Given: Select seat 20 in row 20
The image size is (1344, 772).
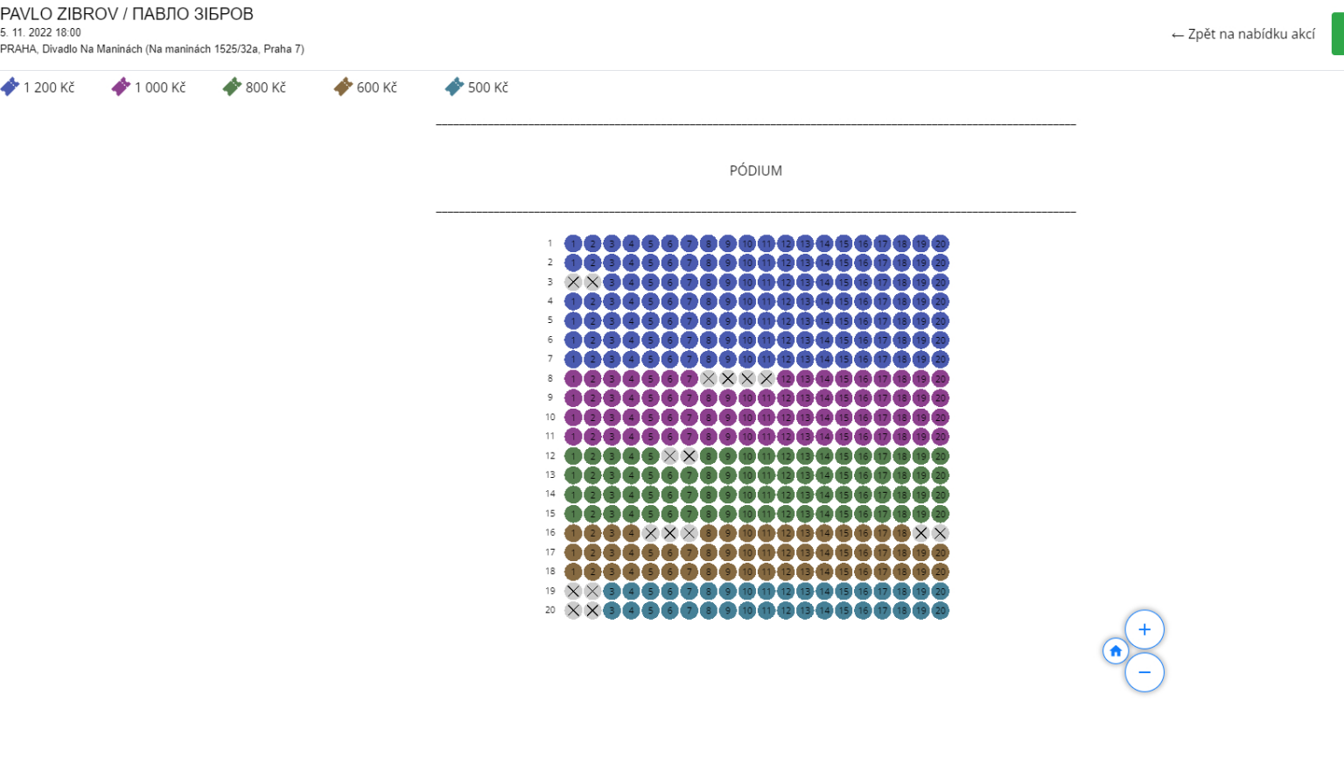Looking at the screenshot, I should pyautogui.click(x=940, y=610).
